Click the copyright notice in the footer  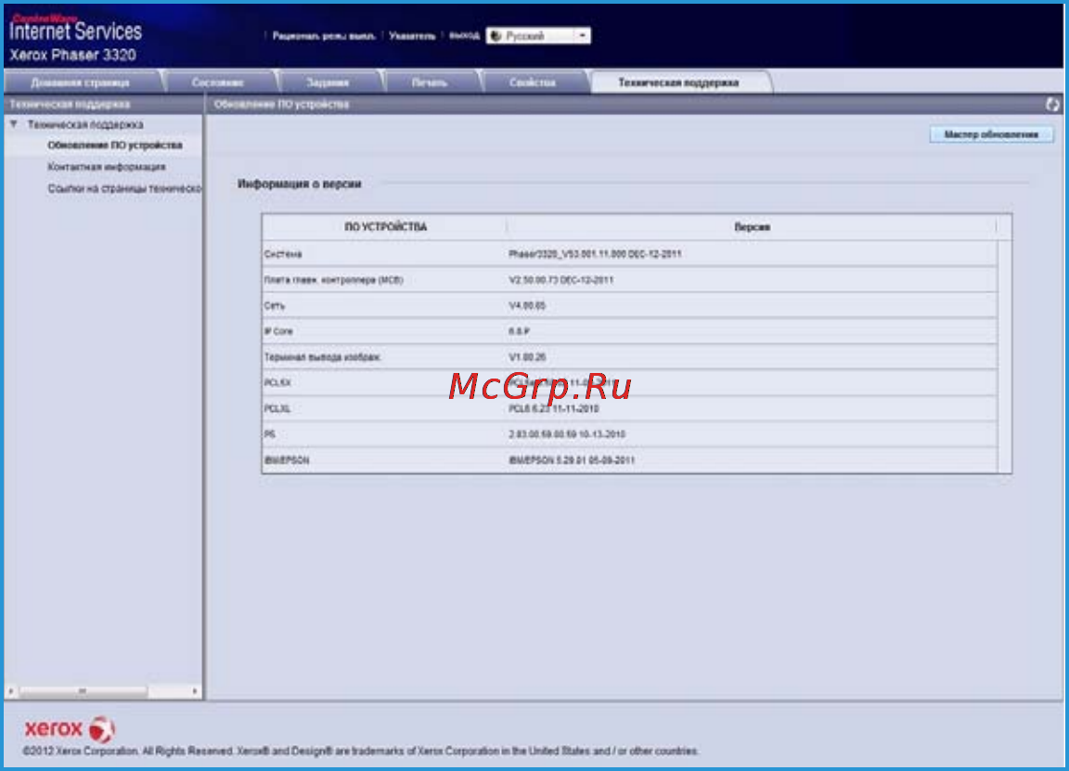tap(361, 752)
